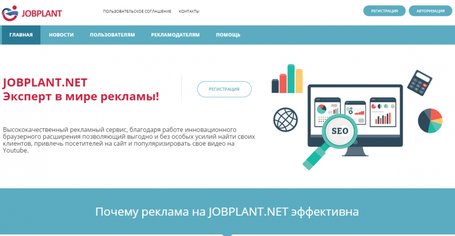Open the КОНТАКТЫ link

pyautogui.click(x=189, y=11)
